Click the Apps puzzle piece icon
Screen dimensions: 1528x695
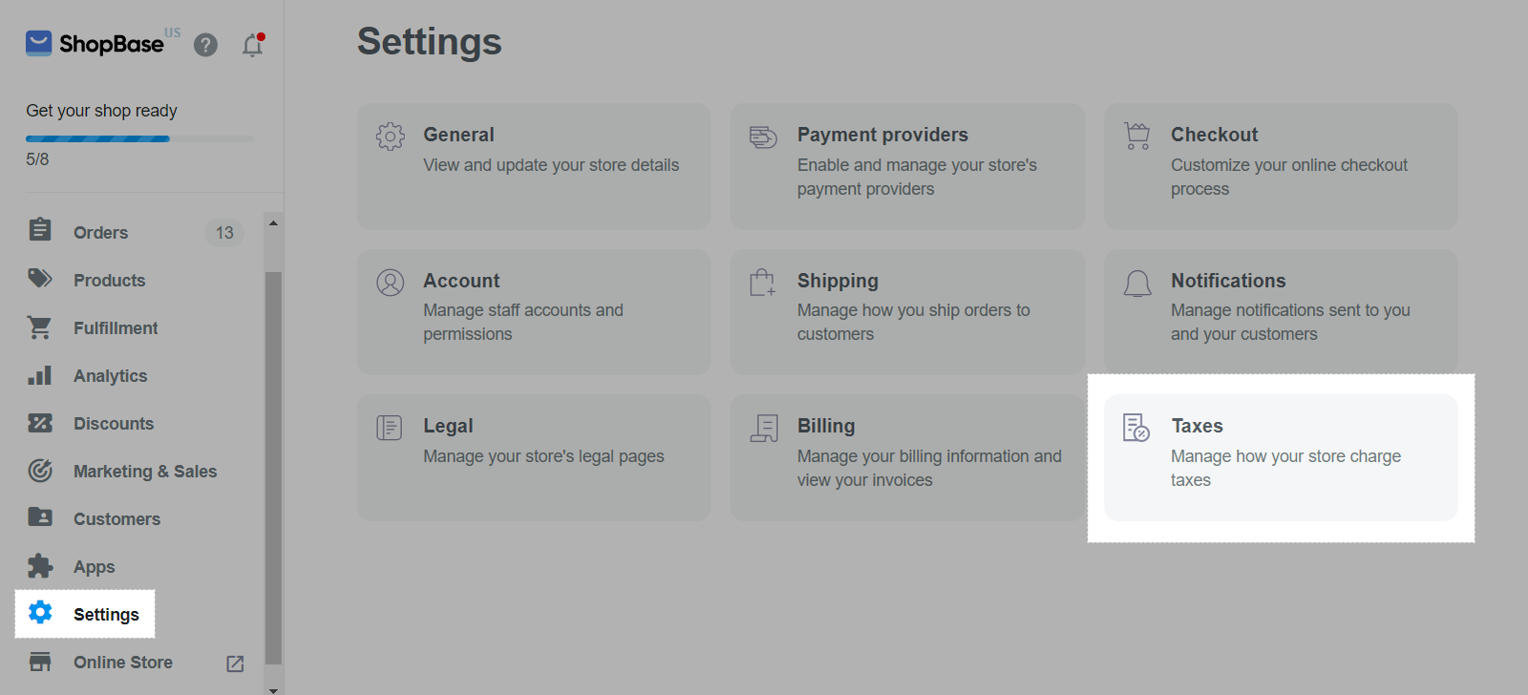click(x=40, y=566)
